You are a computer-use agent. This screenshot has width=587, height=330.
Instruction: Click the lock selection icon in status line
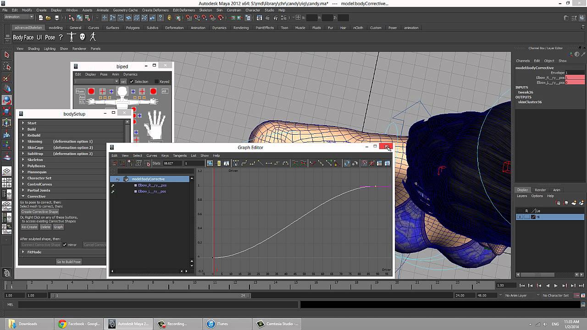point(169,18)
